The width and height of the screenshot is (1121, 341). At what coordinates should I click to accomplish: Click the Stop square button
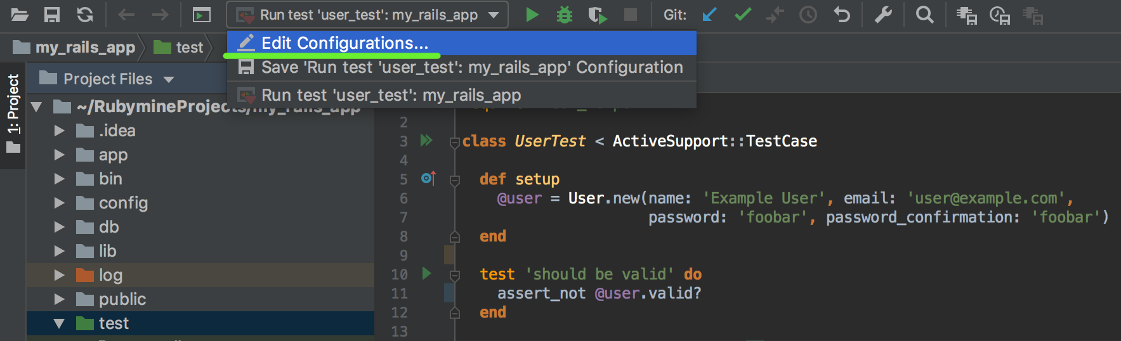(x=631, y=15)
